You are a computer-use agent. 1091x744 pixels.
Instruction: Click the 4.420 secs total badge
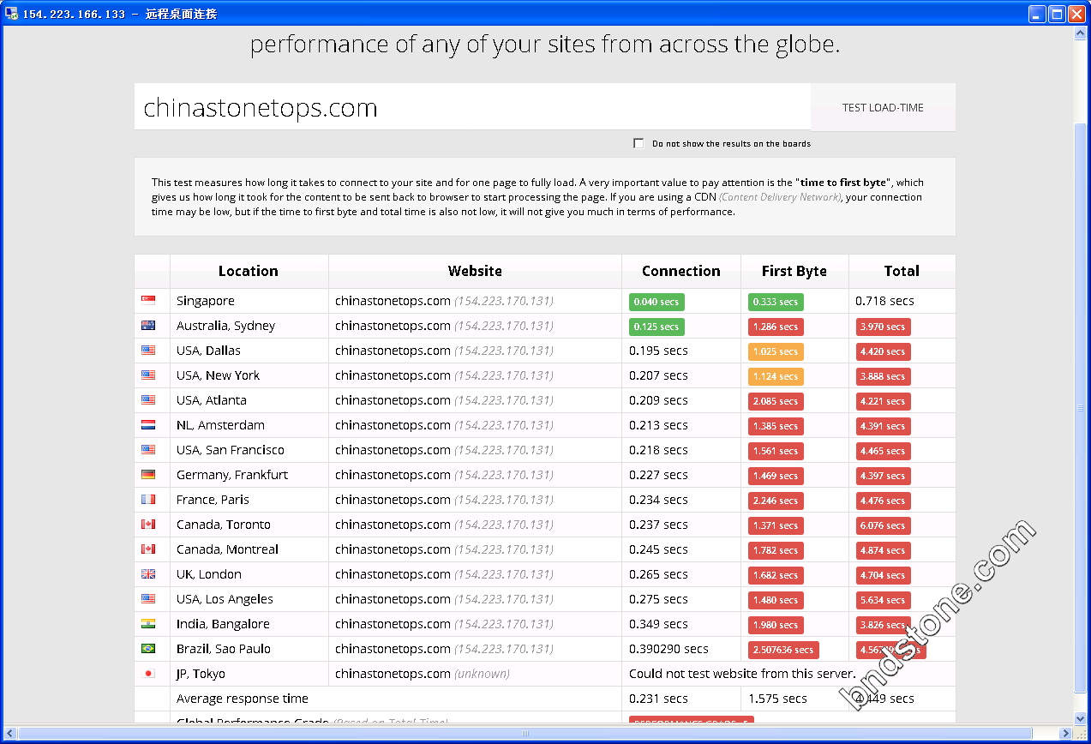(884, 351)
